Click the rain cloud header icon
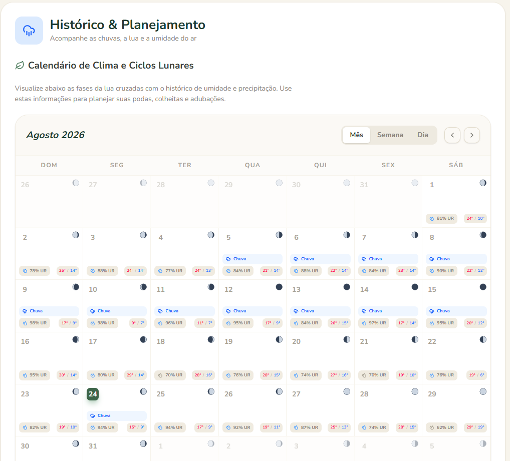Image resolution: width=510 pixels, height=461 pixels. (x=29, y=31)
